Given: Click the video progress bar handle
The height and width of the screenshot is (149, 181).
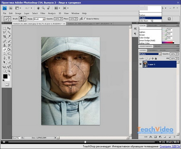Looking at the screenshot, I should pos(85,142).
